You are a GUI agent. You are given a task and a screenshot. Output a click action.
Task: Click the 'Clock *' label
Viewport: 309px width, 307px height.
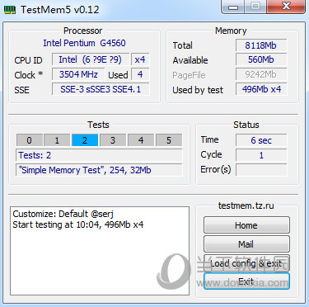29,75
